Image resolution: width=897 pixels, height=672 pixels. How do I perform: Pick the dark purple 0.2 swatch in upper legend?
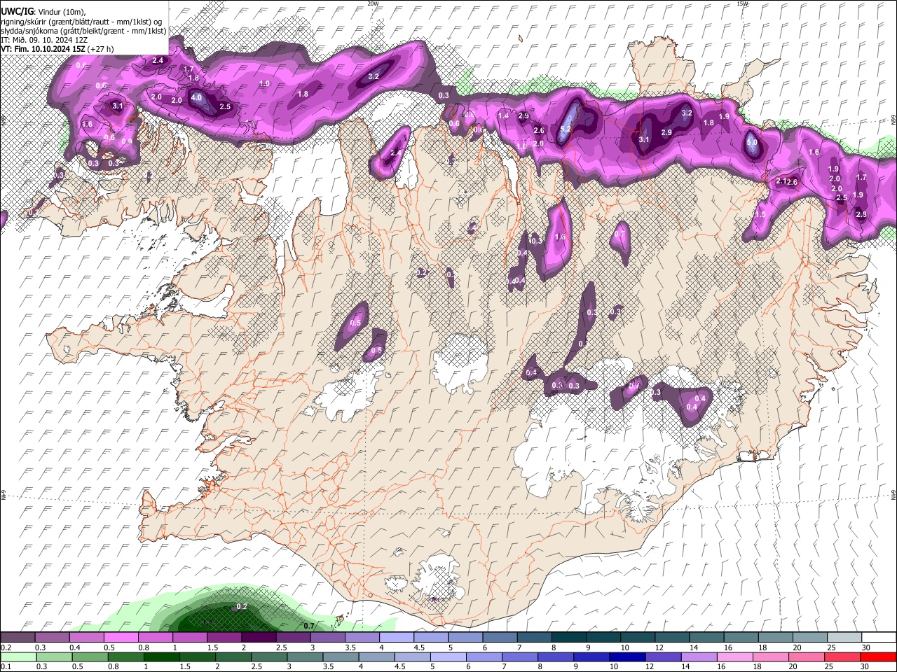tap(18, 637)
